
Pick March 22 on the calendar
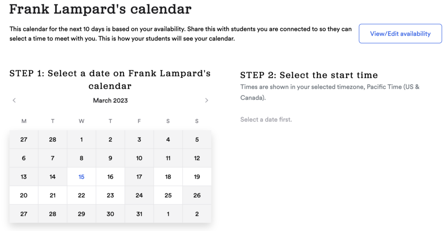(81, 195)
